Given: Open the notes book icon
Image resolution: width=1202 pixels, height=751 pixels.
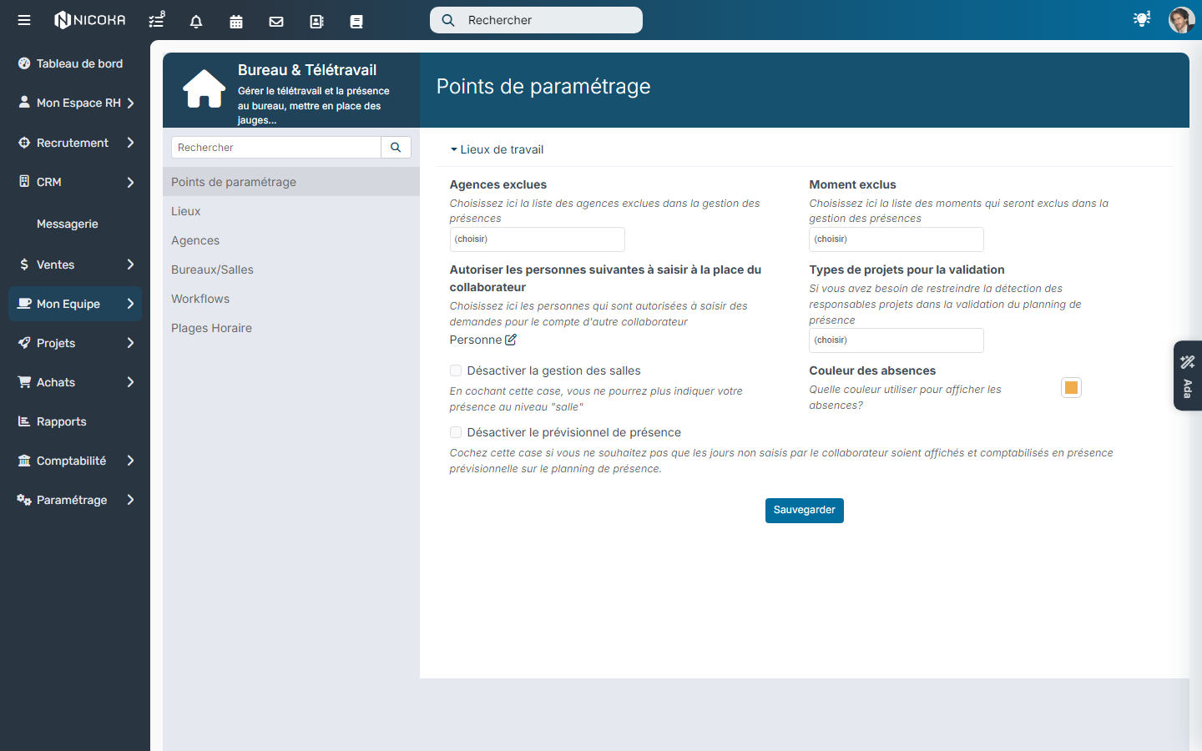Looking at the screenshot, I should pos(356,21).
